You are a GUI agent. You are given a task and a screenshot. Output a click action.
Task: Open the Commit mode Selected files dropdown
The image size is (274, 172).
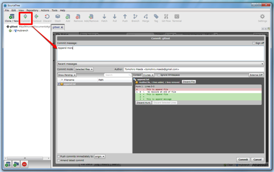84,69
